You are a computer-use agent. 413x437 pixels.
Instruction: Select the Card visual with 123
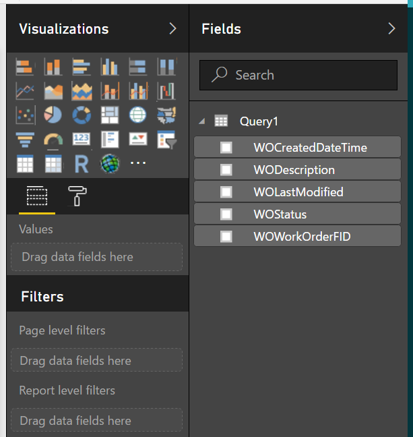click(82, 138)
